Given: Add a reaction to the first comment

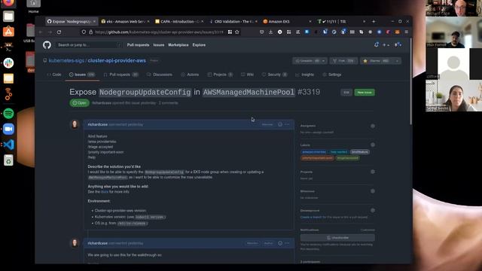Looking at the screenshot, I should tap(280, 124).
